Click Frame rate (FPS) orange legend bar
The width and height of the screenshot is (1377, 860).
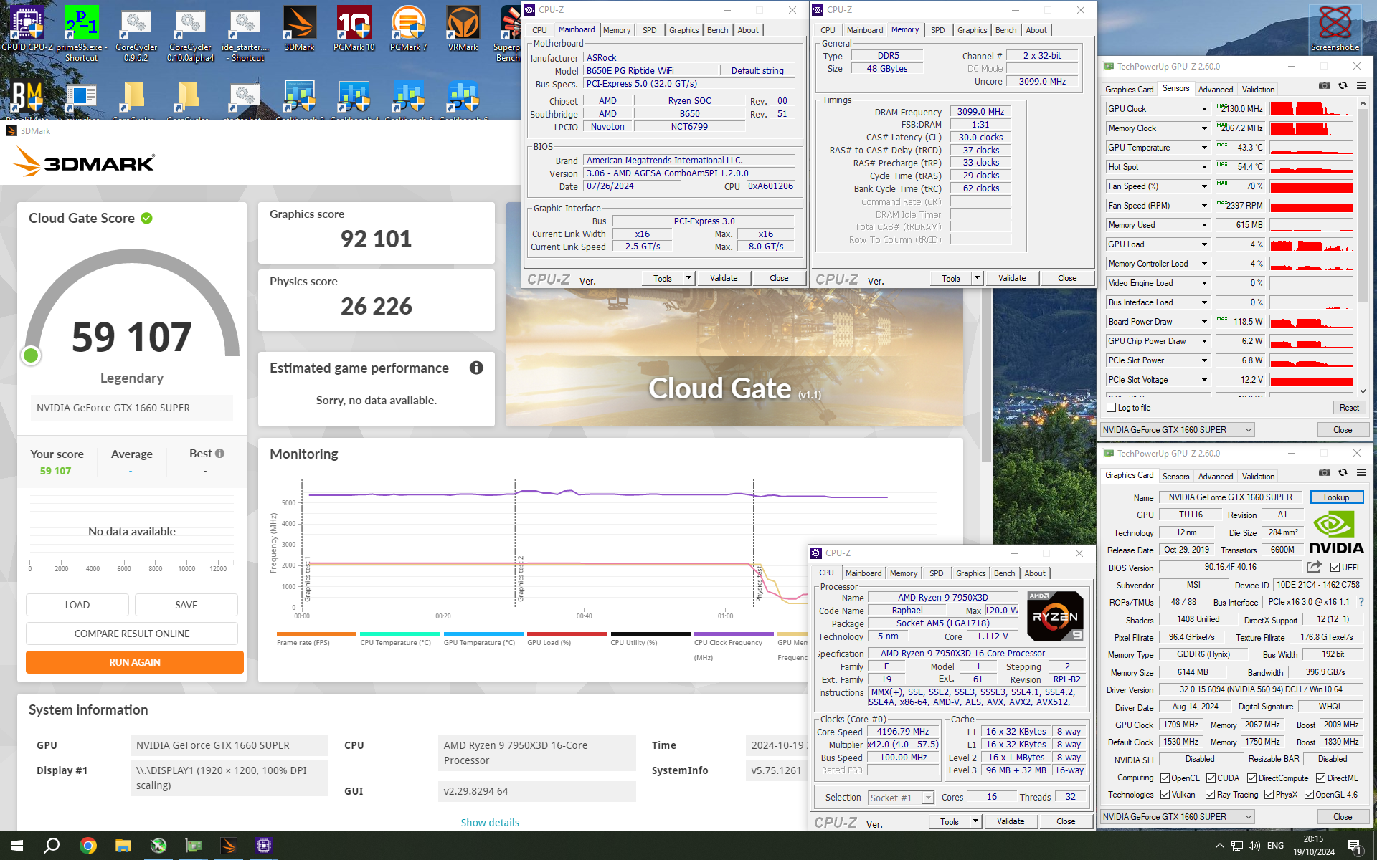pyautogui.click(x=316, y=634)
